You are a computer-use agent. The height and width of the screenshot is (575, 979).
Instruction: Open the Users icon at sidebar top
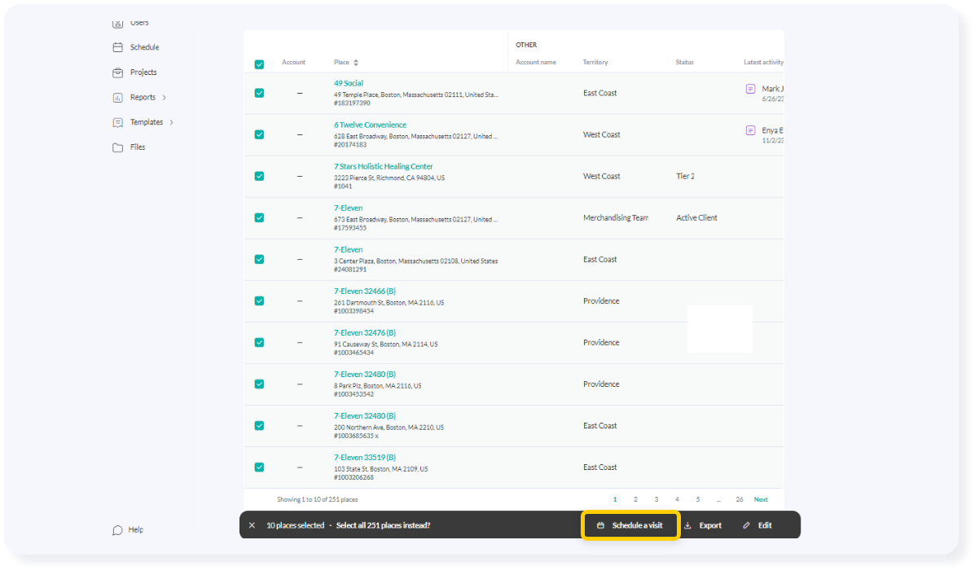116,22
